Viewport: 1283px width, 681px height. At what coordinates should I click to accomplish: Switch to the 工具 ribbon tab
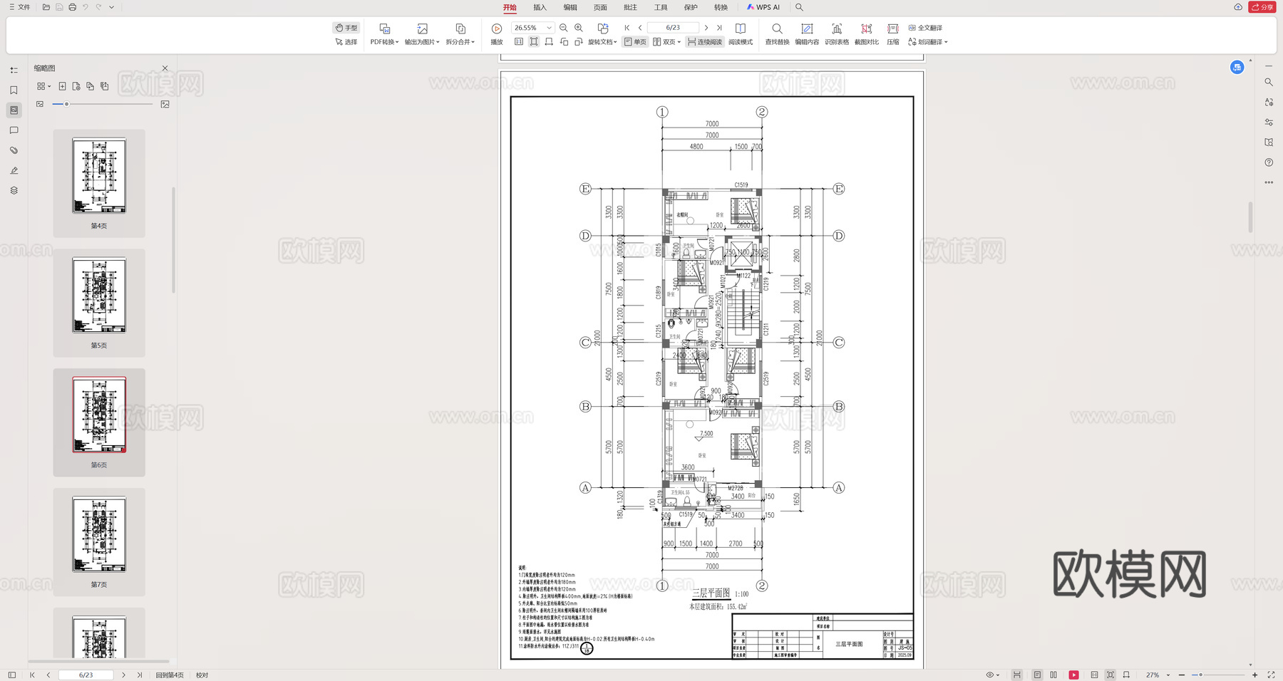(x=660, y=7)
